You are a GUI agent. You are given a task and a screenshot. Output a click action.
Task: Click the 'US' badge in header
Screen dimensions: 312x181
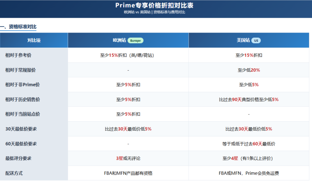point(256,40)
